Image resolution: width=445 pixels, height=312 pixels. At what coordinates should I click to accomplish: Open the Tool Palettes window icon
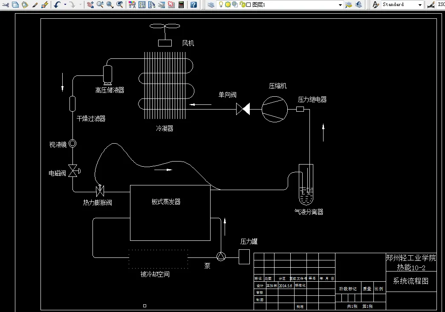tap(152, 5)
